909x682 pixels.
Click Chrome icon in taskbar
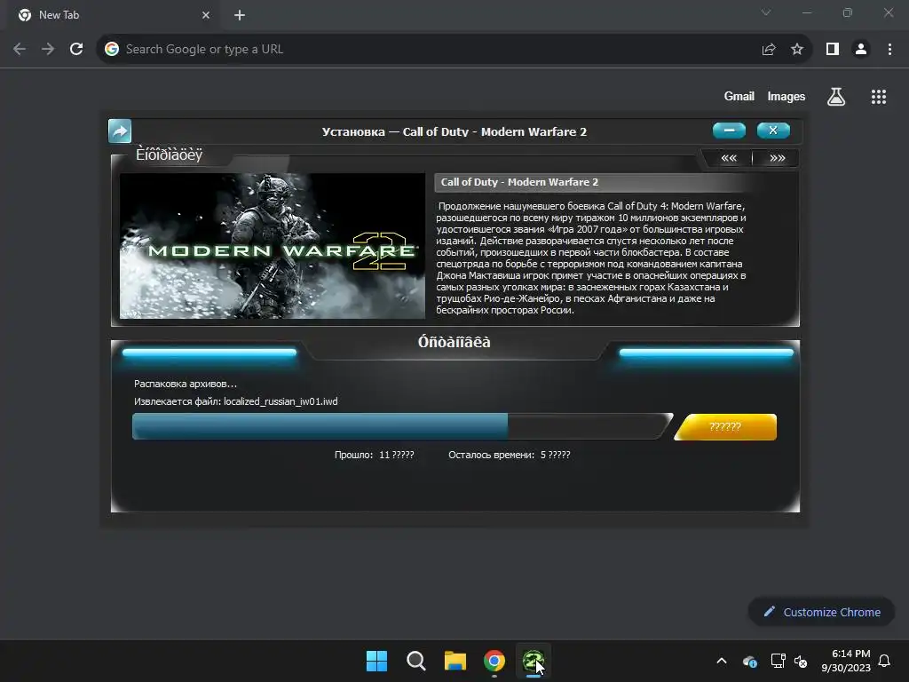click(x=494, y=661)
